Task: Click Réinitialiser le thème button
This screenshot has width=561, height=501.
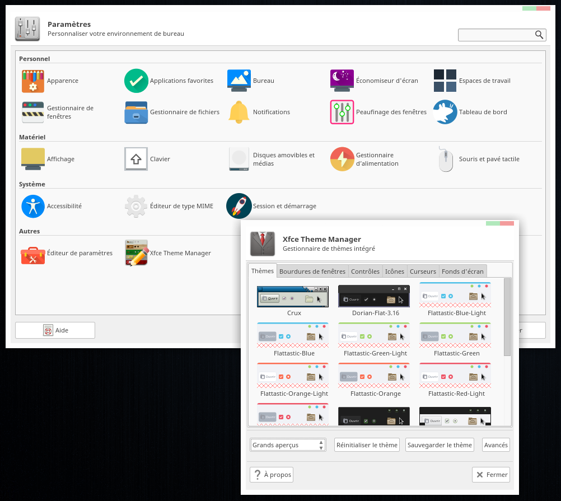Action: 367,445
